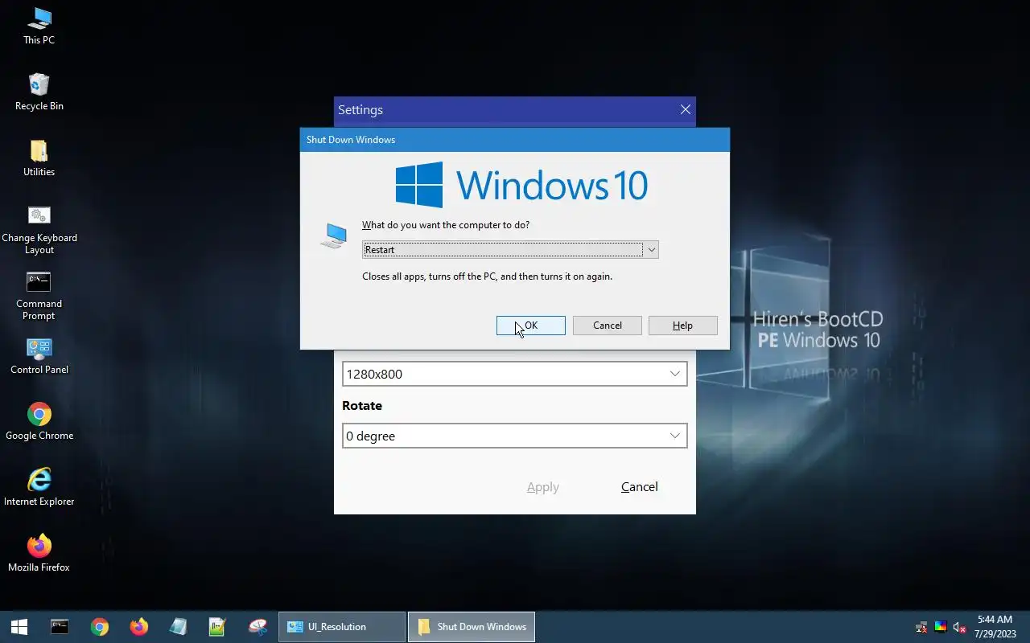Confirm restart with OK button
The width and height of the screenshot is (1030, 643).
[530, 326]
